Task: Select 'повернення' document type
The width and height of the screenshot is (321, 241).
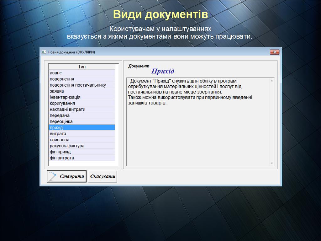Action: point(82,79)
